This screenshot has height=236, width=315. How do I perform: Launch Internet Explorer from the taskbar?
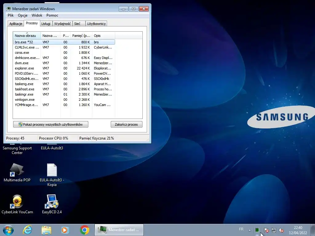[x=27, y=230]
